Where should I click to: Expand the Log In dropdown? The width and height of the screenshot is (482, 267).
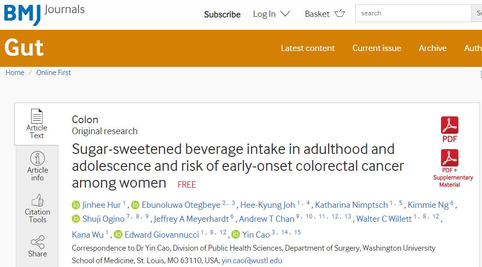click(271, 14)
